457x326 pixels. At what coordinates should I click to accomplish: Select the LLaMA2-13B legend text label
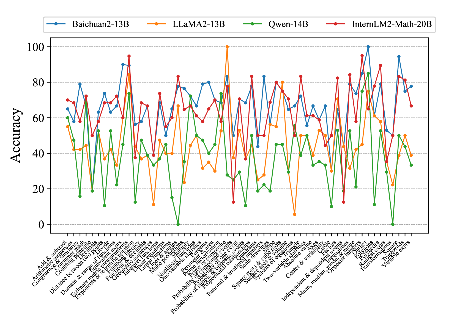[x=199, y=24]
